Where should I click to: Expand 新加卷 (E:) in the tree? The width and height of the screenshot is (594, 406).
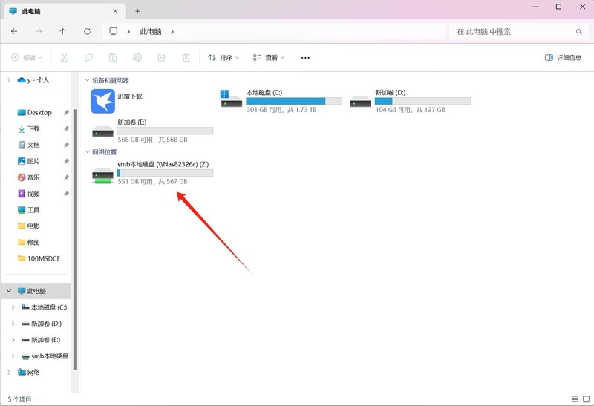click(x=13, y=340)
